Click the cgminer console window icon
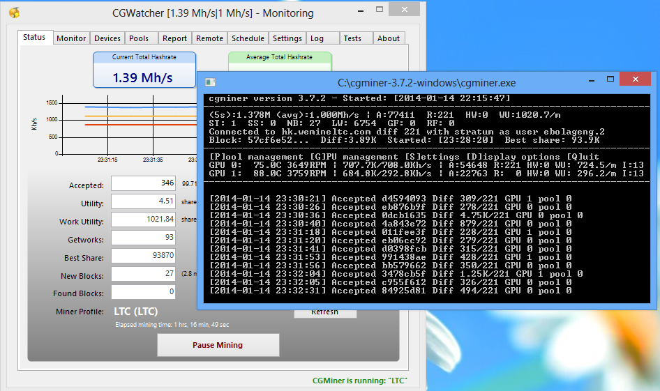Viewport: 660px width, 391px height. (211, 82)
